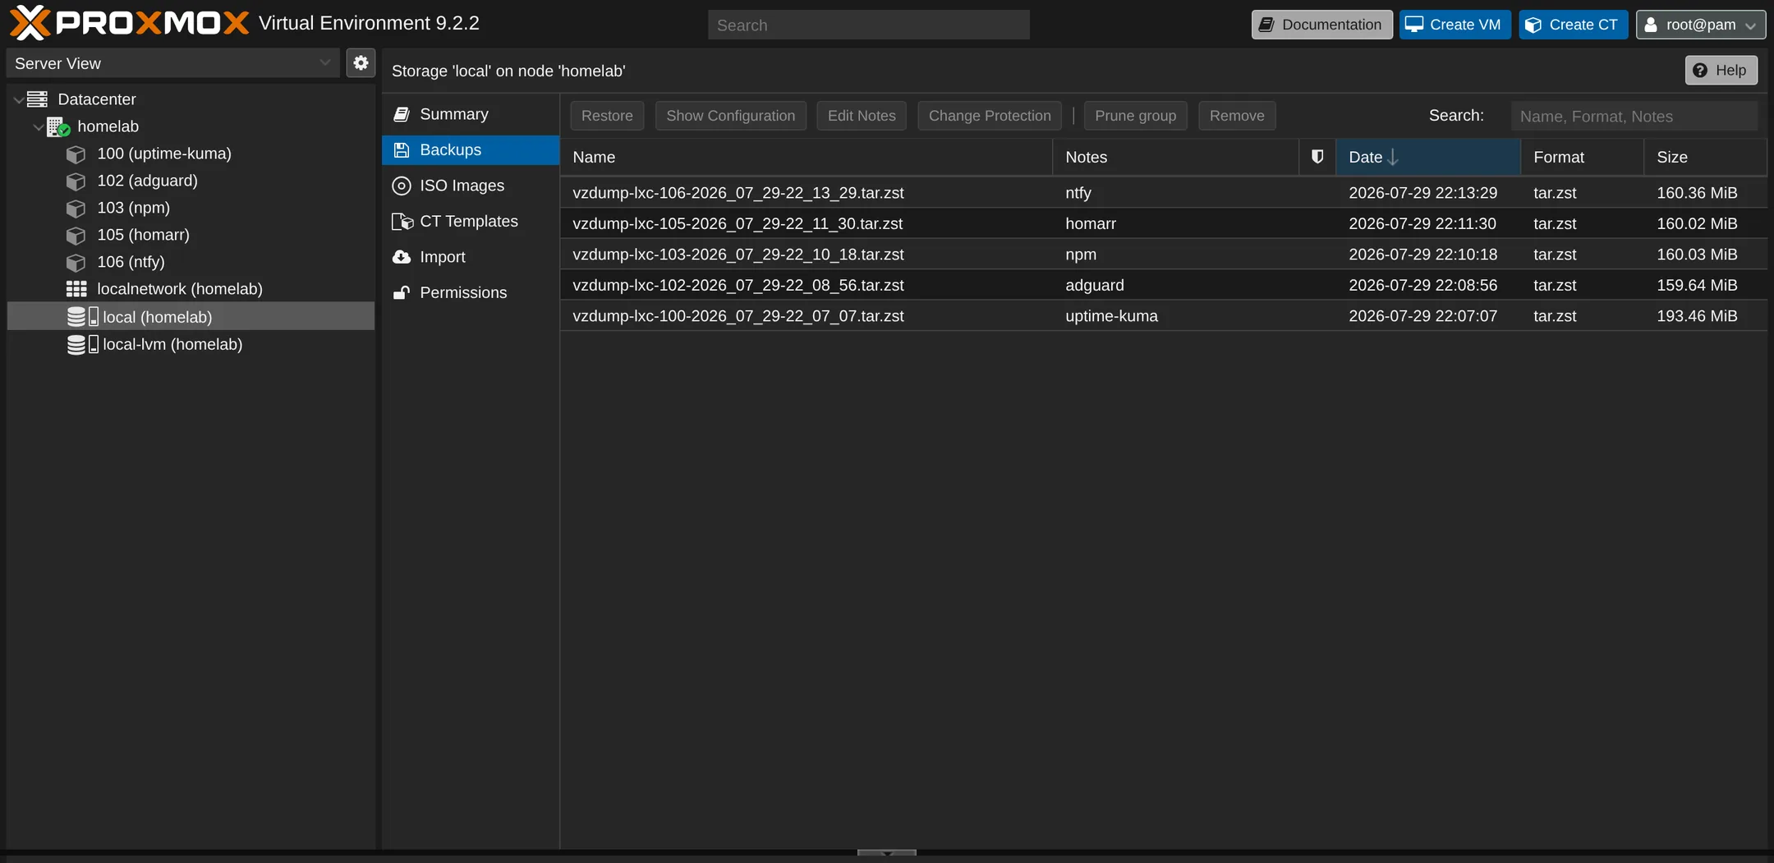The height and width of the screenshot is (863, 1774).
Task: Click the homelab node icon with green check
Action: (x=57, y=126)
